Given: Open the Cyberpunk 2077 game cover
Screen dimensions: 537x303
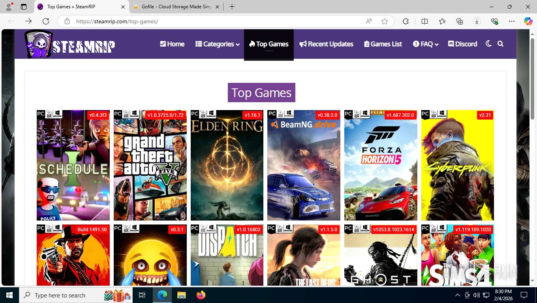Looking at the screenshot, I should 458,165.
